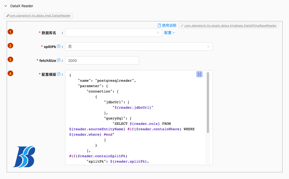Toggle fullscreen on the template editor
Viewport: 289px width, 179px height.
199,74
